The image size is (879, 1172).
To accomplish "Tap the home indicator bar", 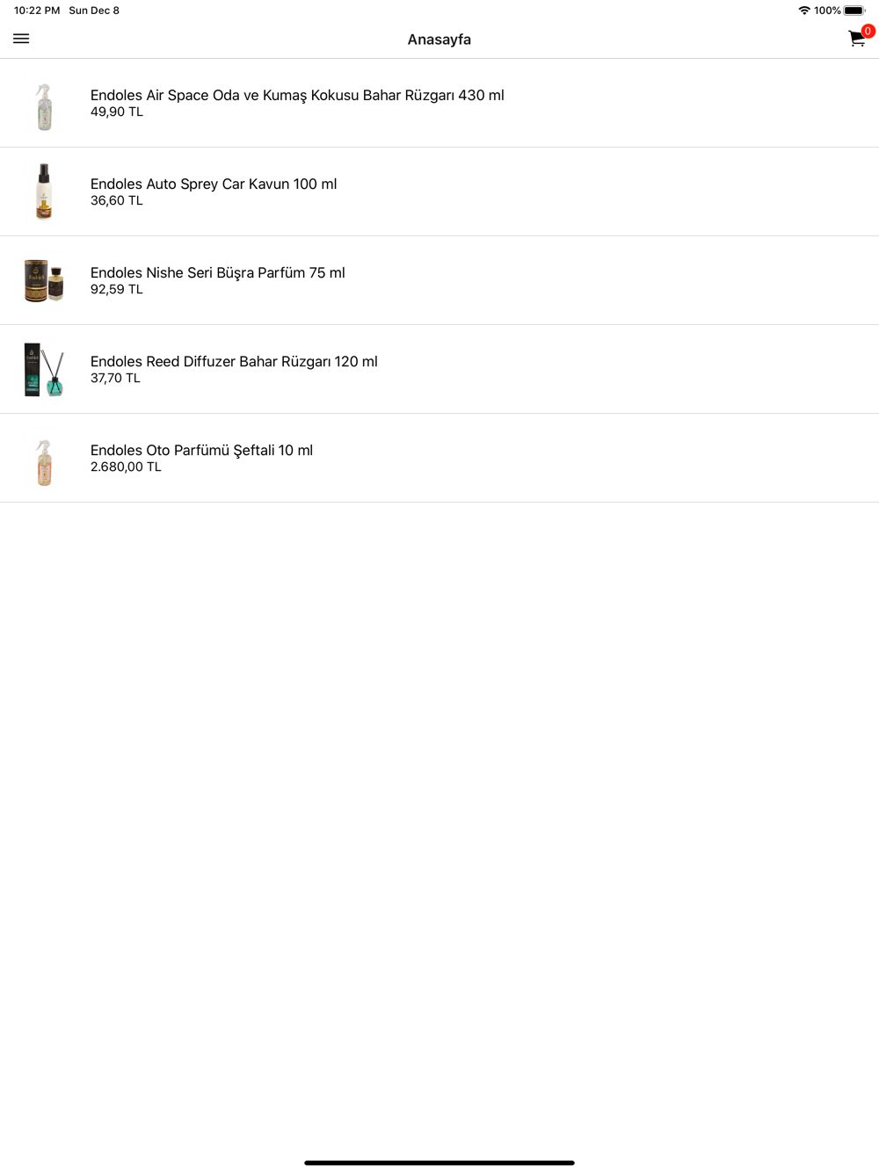I will point(439,1162).
